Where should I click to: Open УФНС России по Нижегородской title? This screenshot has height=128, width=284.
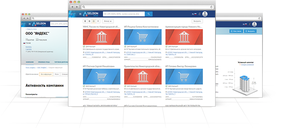coord(101,27)
